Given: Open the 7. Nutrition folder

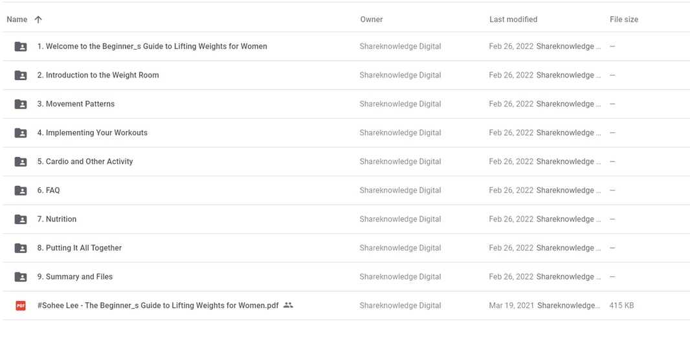Looking at the screenshot, I should (x=57, y=219).
